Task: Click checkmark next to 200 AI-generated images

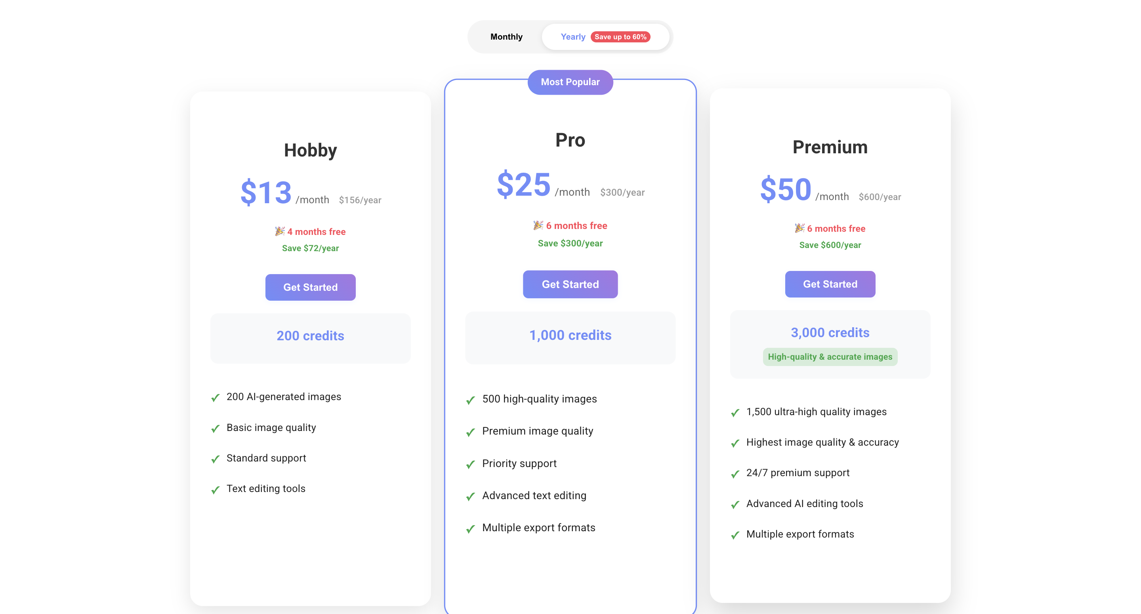Action: (x=215, y=398)
